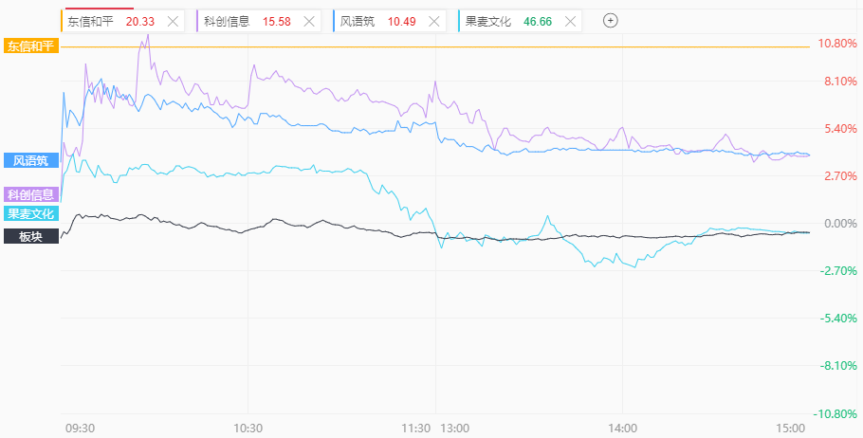Click the dark 板块 sector label
The height and width of the screenshot is (438, 863).
coord(31,236)
